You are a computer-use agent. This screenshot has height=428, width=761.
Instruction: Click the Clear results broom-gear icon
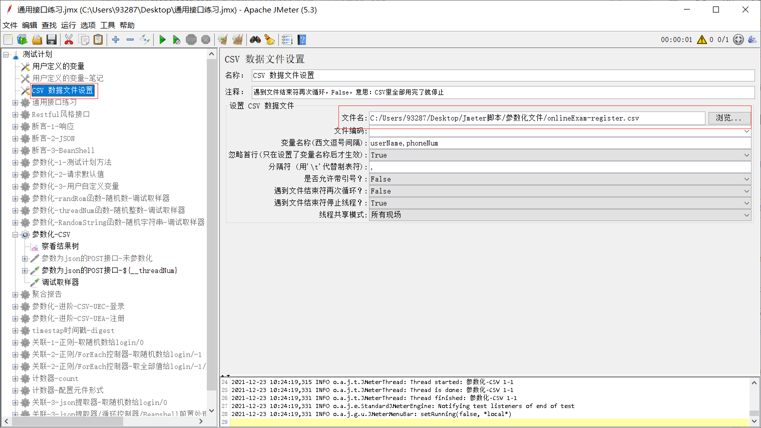[223, 39]
